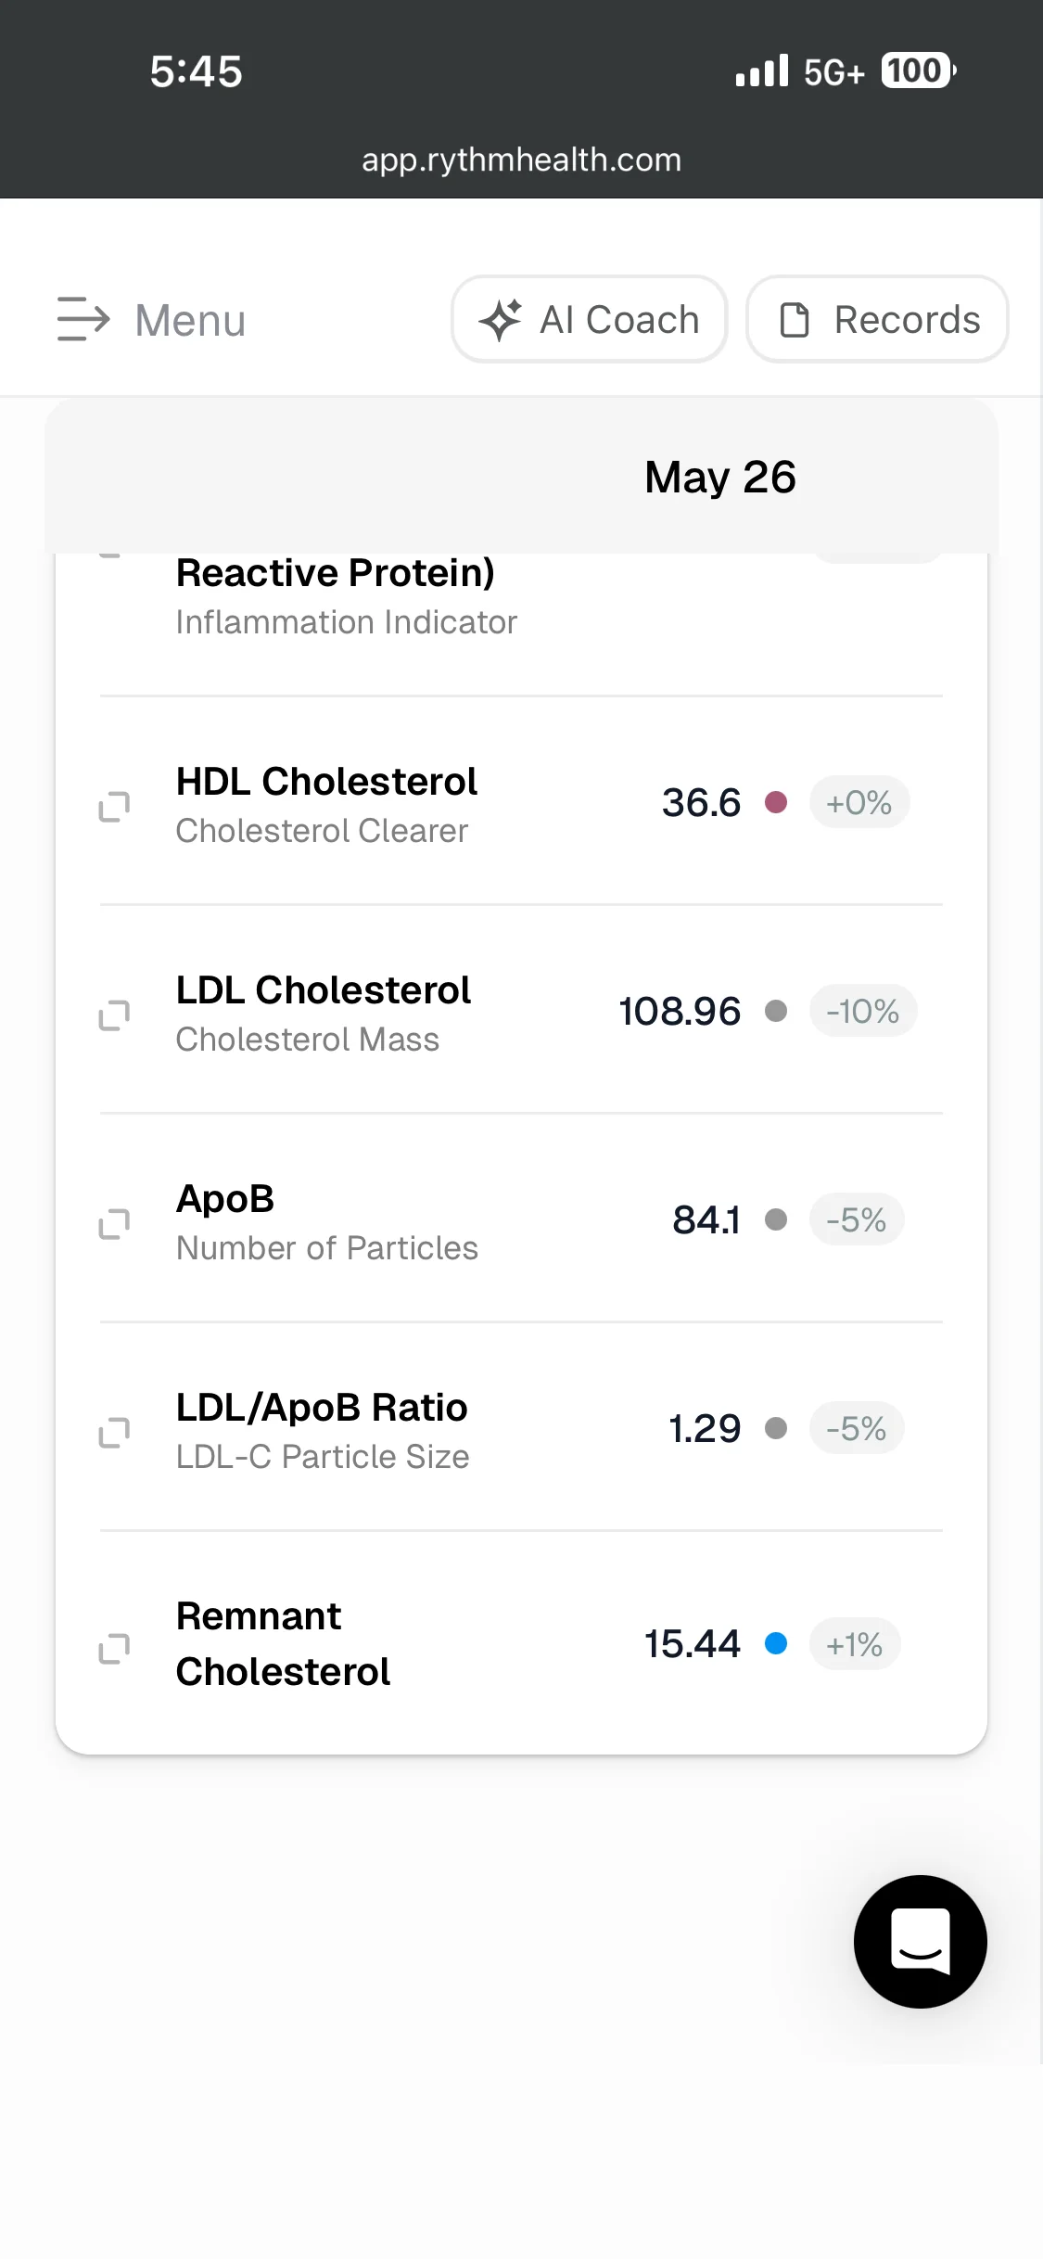Open the Records button
The width and height of the screenshot is (1043, 2259).
tap(877, 319)
